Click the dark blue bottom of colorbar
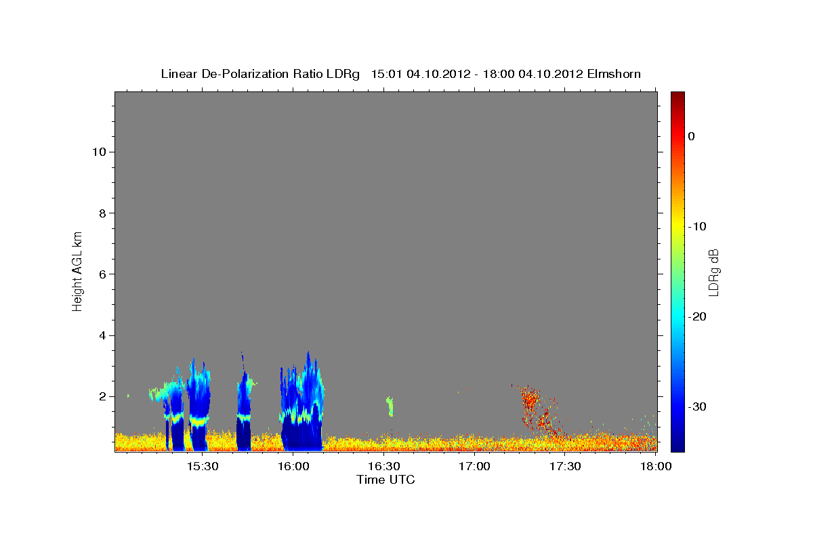Image resolution: width=813 pixels, height=542 pixels. pyautogui.click(x=677, y=446)
